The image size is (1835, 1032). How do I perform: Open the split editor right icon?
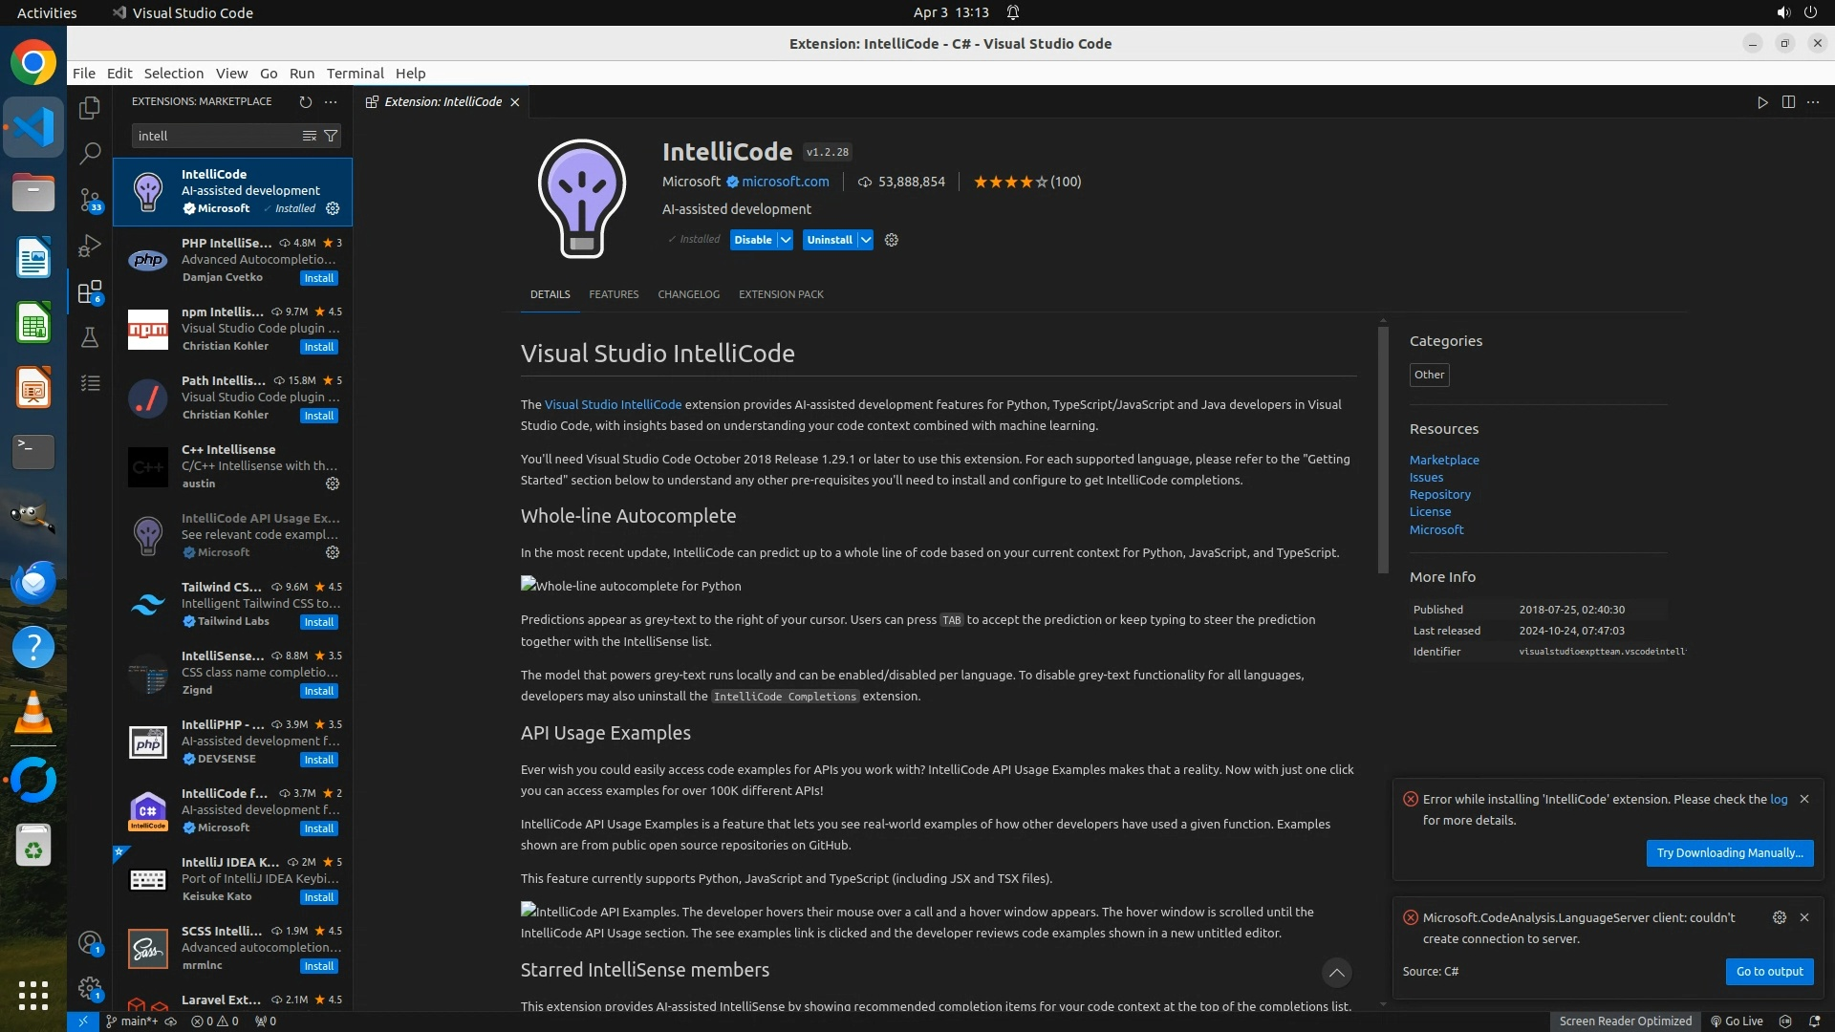pos(1788,102)
